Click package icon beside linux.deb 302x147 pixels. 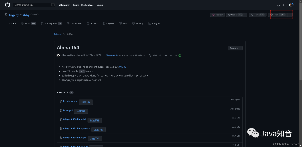pos(61,120)
